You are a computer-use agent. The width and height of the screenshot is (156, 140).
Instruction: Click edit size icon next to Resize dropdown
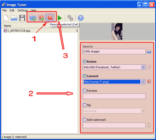coord(149,67)
